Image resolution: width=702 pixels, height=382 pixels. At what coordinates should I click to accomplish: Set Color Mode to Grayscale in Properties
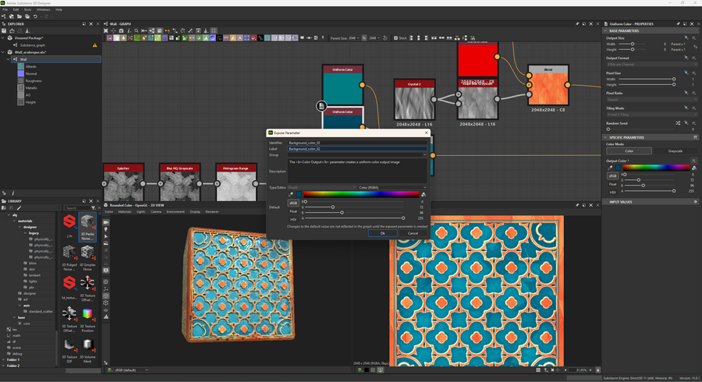click(675, 151)
